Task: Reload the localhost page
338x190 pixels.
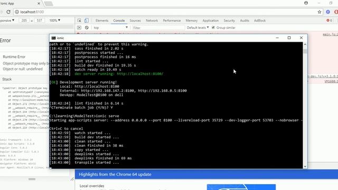Action: [x=8, y=12]
